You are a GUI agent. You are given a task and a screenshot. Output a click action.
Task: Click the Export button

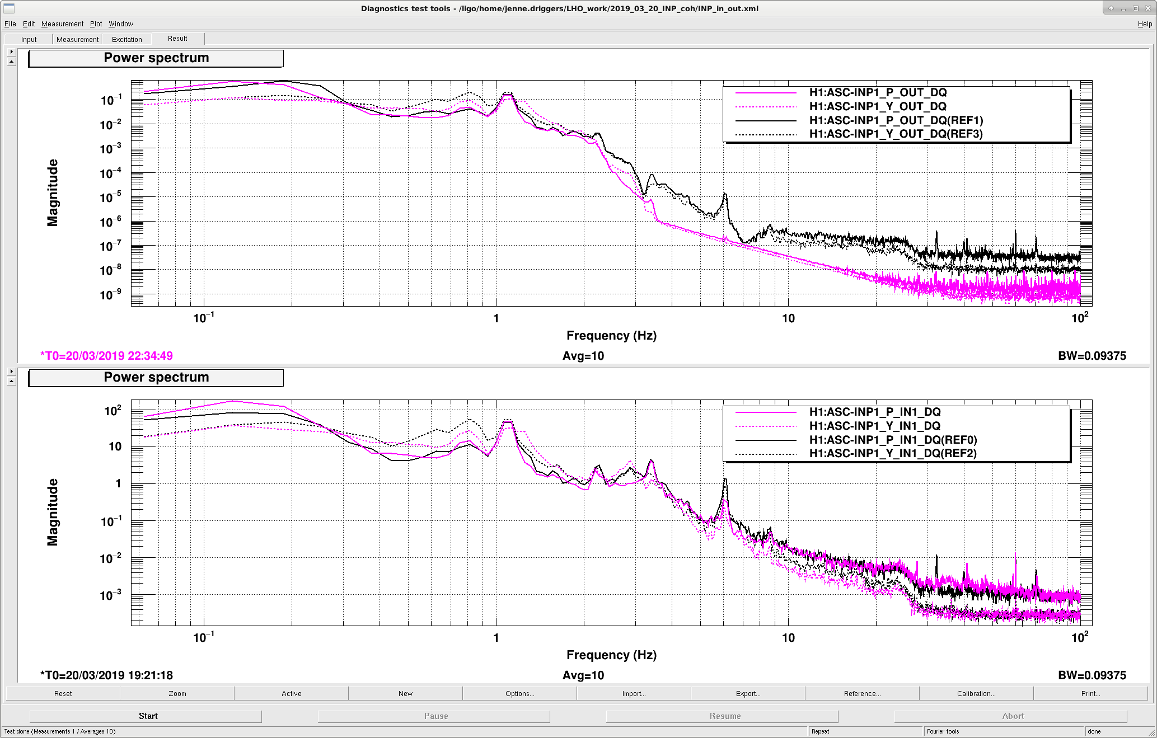coord(748,693)
